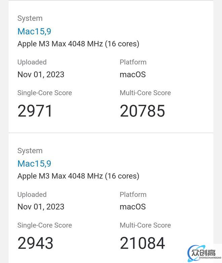The image size is (222, 263).
Task: Click the second Multi-Core Score label
Action: coord(145,225)
